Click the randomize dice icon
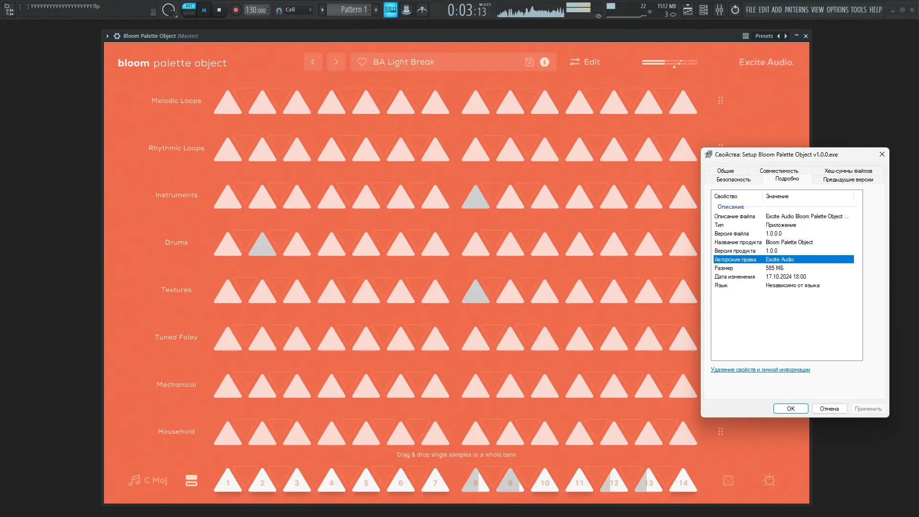919x517 pixels. (728, 481)
